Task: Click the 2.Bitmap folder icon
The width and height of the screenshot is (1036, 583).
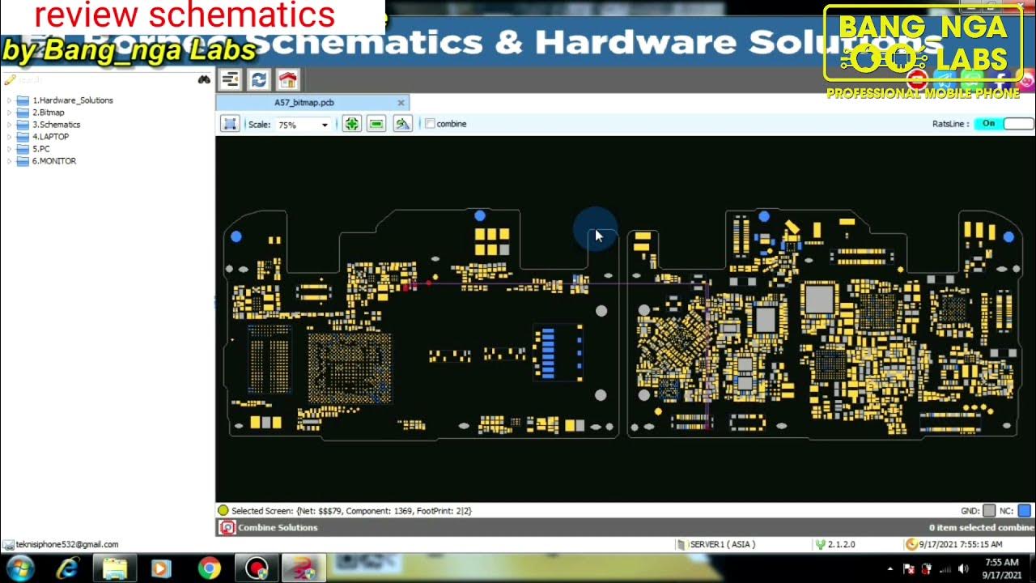Action: click(23, 113)
